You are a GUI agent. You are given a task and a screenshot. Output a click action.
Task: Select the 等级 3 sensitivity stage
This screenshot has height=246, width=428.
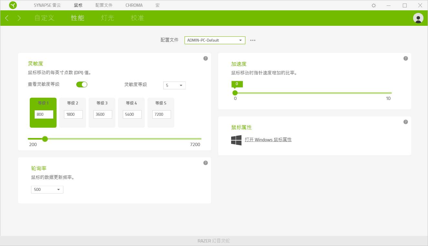click(x=102, y=103)
